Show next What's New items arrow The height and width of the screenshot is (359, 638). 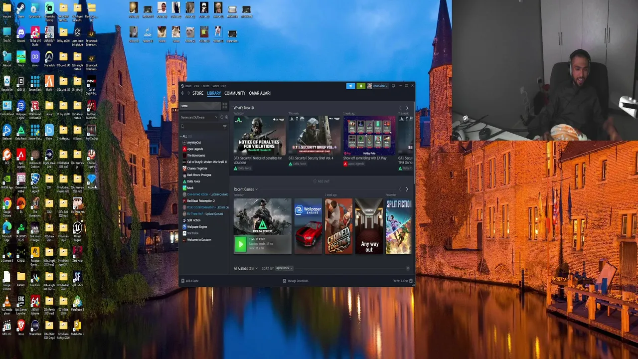(x=407, y=108)
